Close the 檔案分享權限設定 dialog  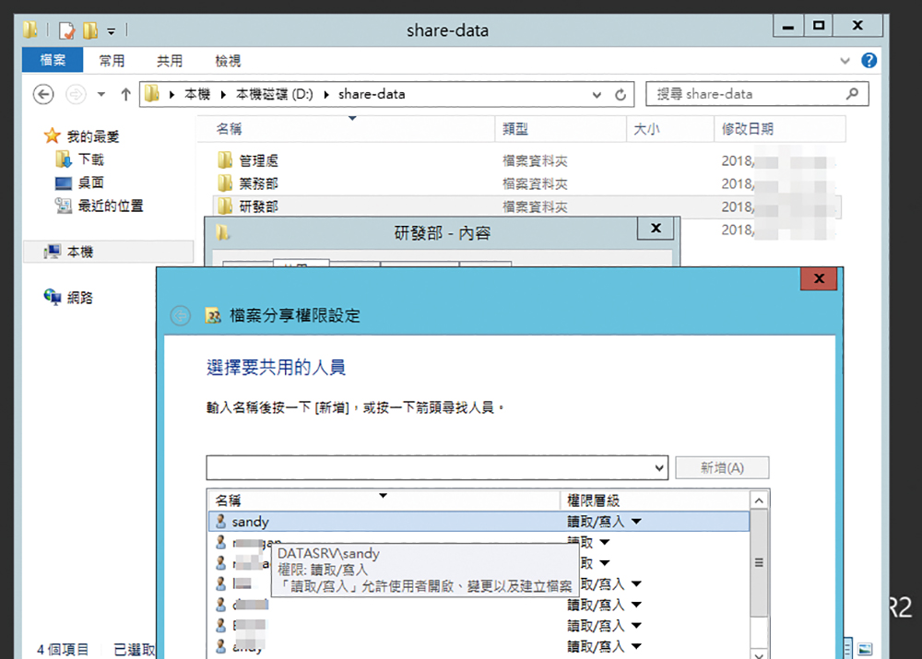819,278
